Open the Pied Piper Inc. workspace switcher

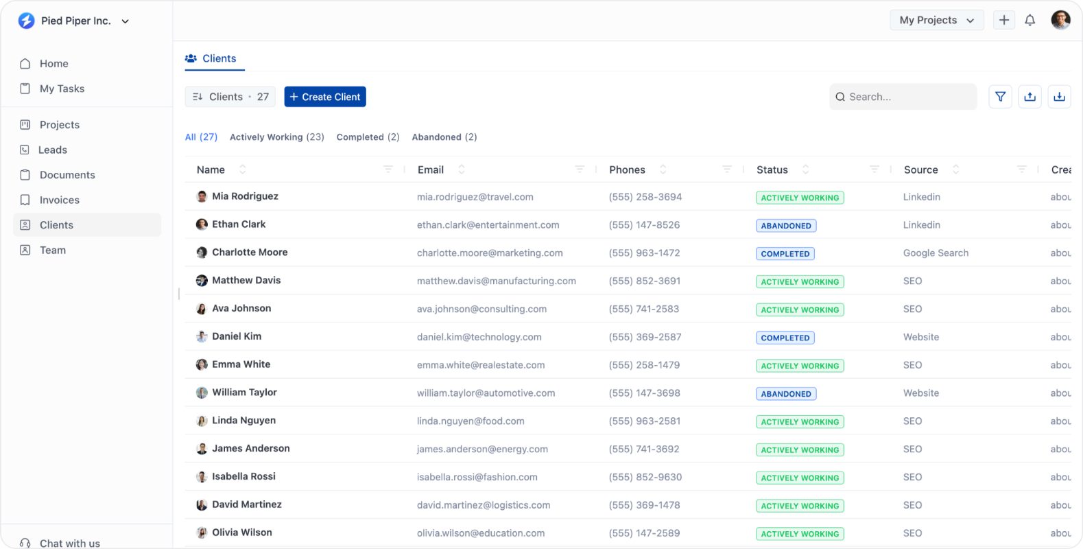pyautogui.click(x=75, y=21)
